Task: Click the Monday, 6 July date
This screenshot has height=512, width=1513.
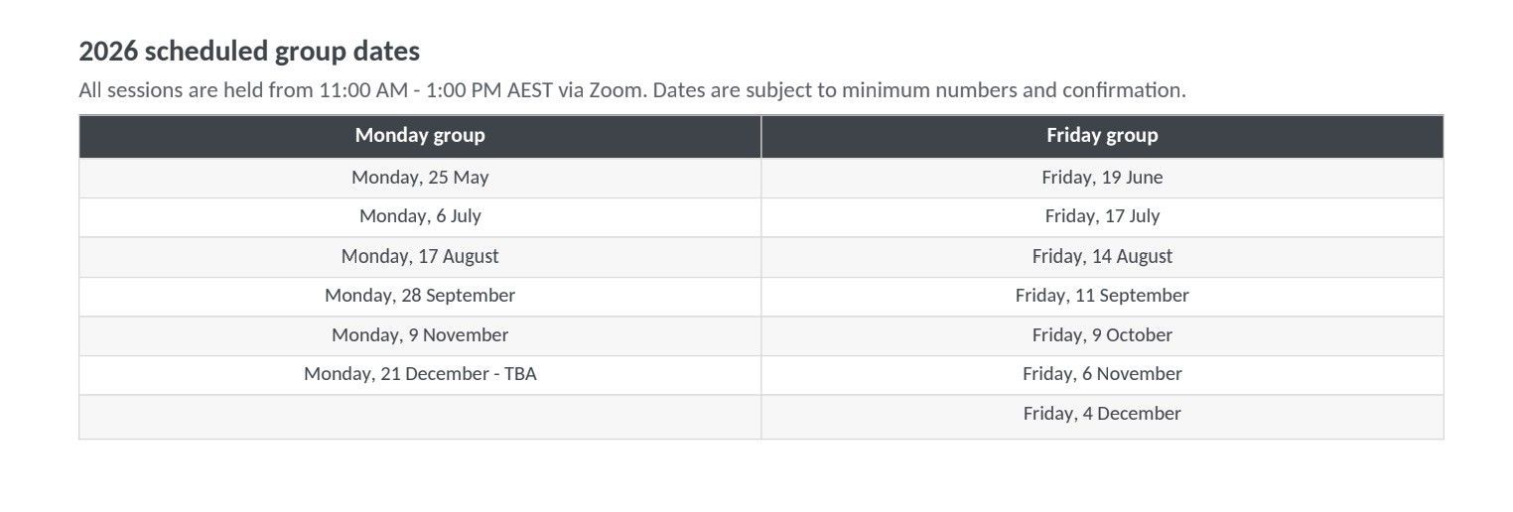Action: click(420, 216)
